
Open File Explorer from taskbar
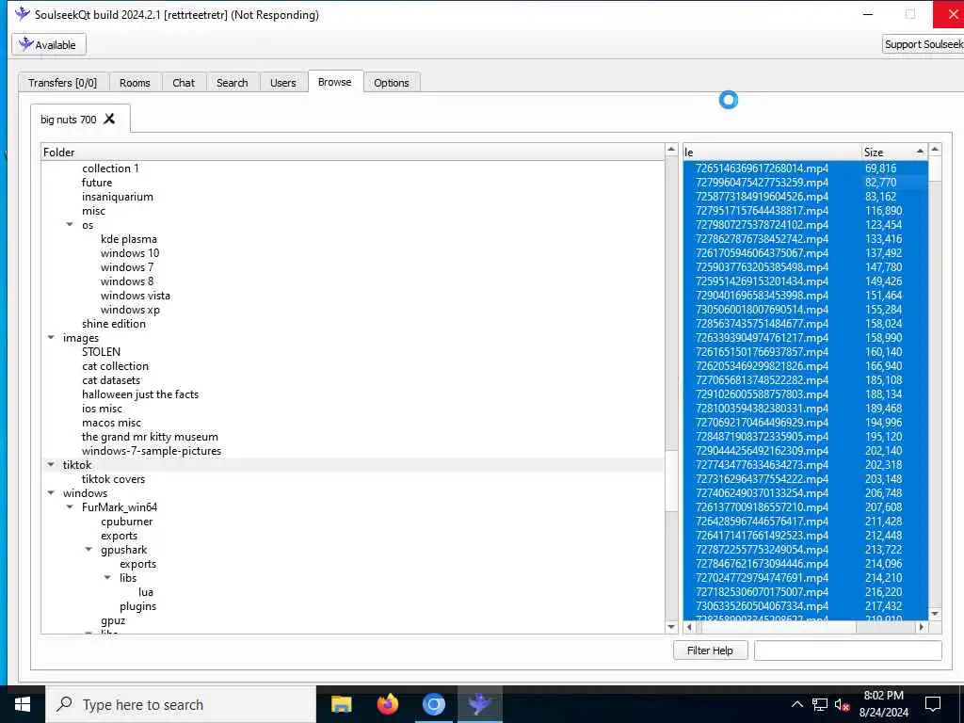[x=341, y=704]
